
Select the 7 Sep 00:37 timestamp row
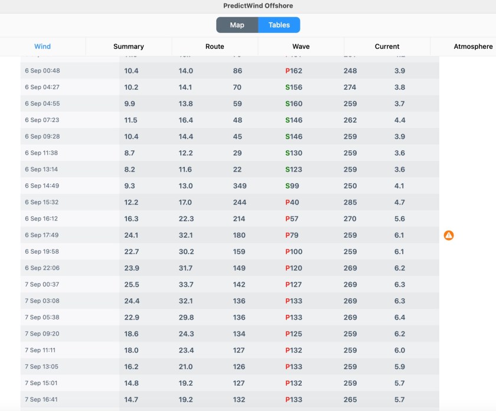[43, 285]
